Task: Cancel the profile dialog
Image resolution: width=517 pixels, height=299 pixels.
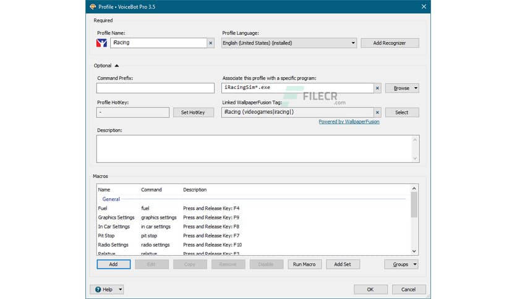Action: [409, 290]
